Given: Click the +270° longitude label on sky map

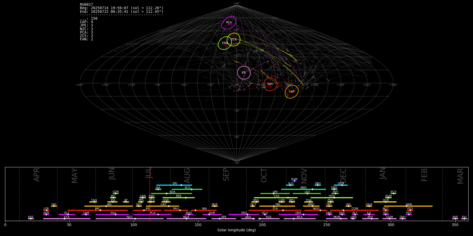Looking at the screenshot, I should click(x=314, y=85).
